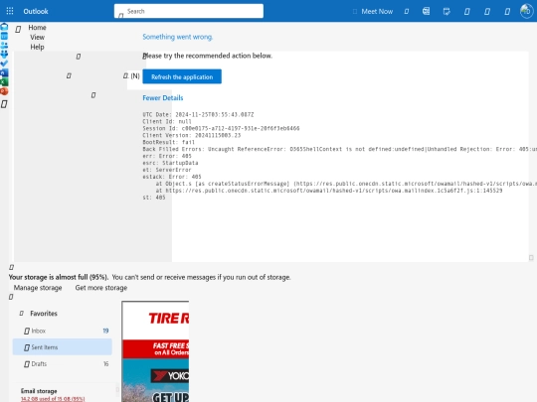This screenshot has width=537, height=402.
Task: Collapse the Favorites folder group
Action: tap(22, 313)
